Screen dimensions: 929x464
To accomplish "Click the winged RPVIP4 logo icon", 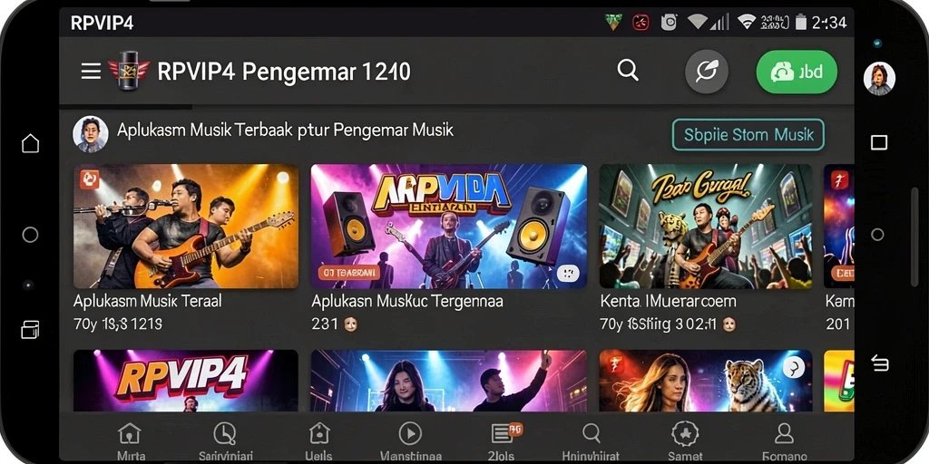I will (x=129, y=71).
